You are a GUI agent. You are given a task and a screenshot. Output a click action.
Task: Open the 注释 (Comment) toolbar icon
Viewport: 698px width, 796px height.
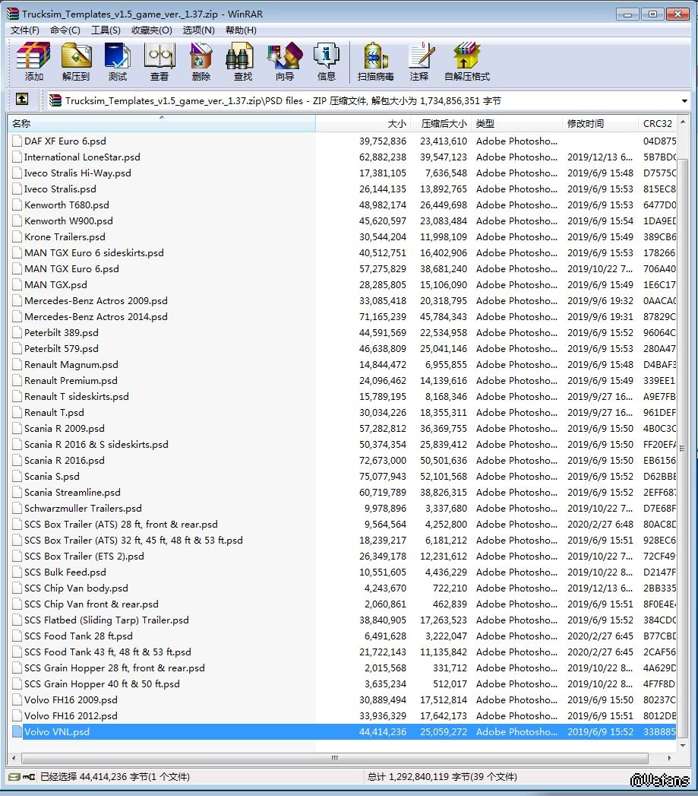coord(419,61)
